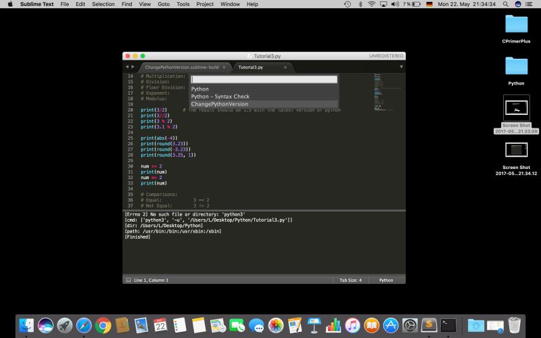Open Notes app in the dock
Viewport: 541px width, 338px height.
199,325
